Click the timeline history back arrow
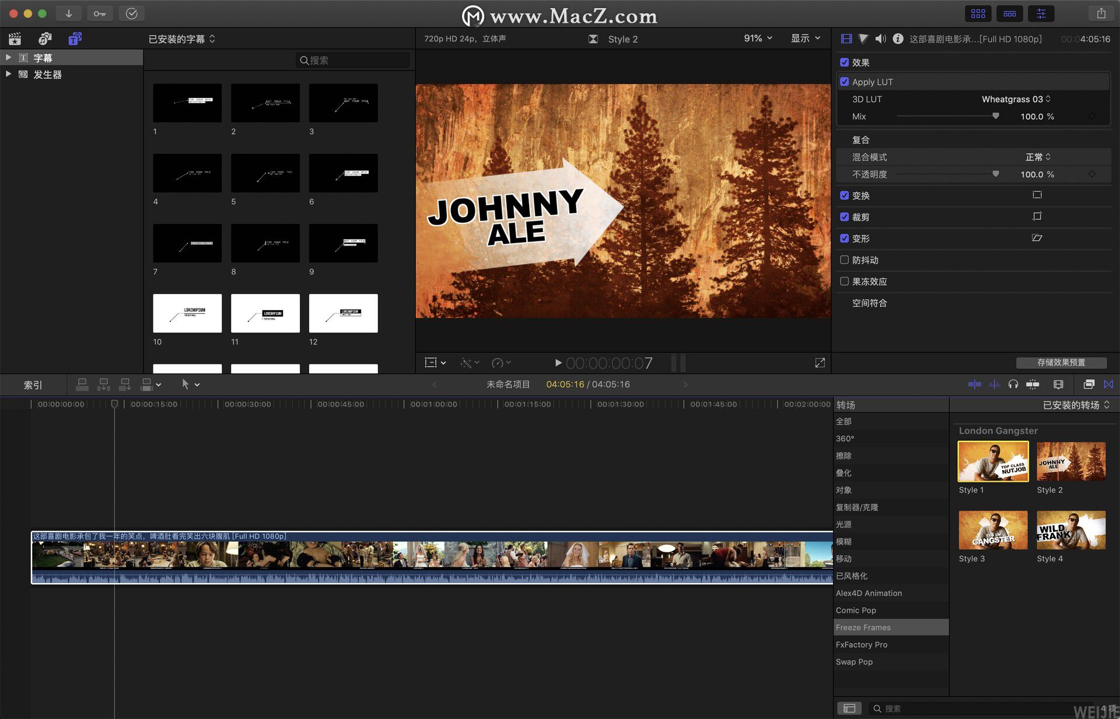Image resolution: width=1120 pixels, height=719 pixels. pos(434,384)
